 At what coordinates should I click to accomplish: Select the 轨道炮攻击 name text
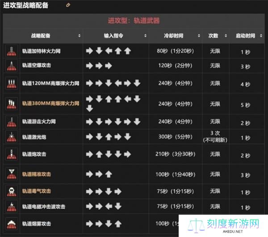[x=34, y=154]
